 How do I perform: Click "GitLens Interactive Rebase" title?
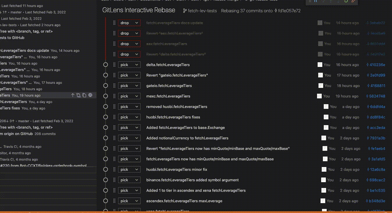click(x=139, y=10)
